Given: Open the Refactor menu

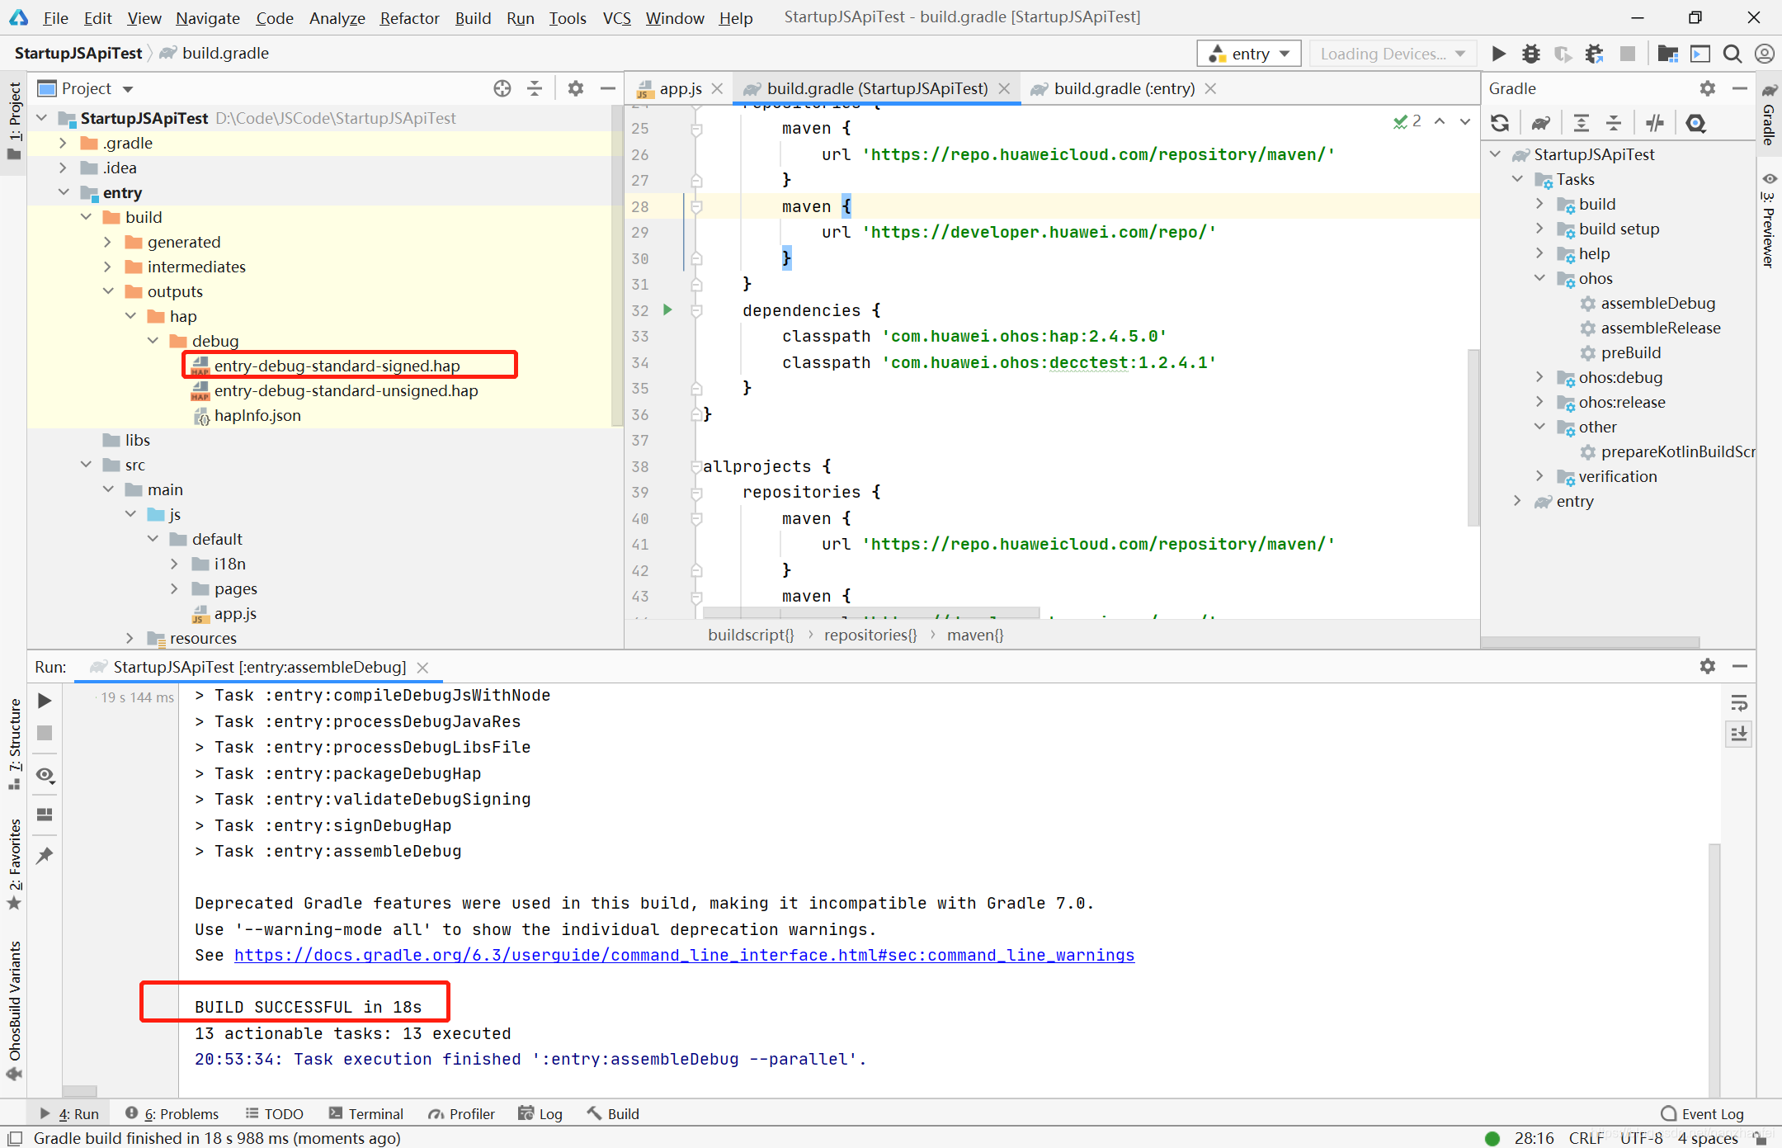Looking at the screenshot, I should (409, 17).
